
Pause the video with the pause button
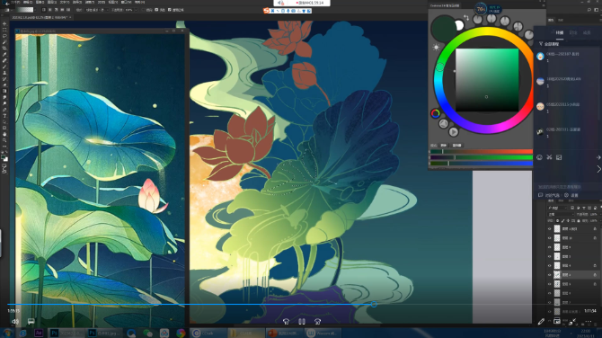302,322
